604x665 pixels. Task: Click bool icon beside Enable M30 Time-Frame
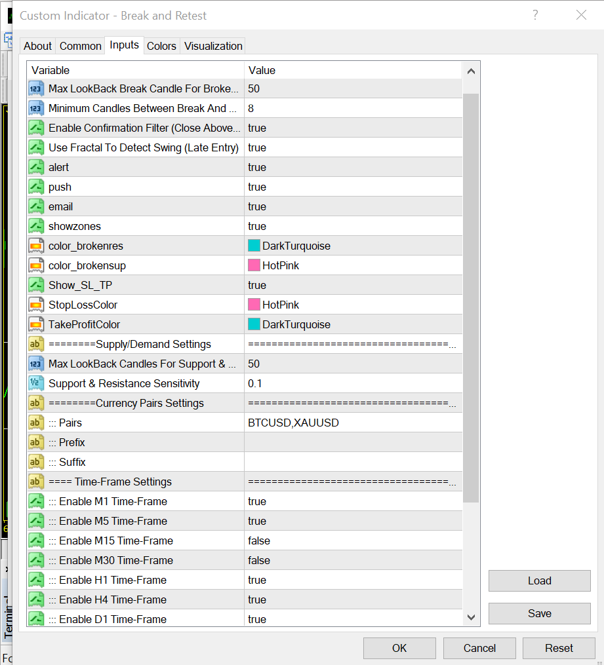tap(36, 560)
